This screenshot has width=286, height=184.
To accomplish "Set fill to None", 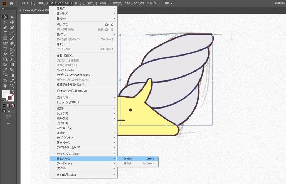I will click(13, 105).
